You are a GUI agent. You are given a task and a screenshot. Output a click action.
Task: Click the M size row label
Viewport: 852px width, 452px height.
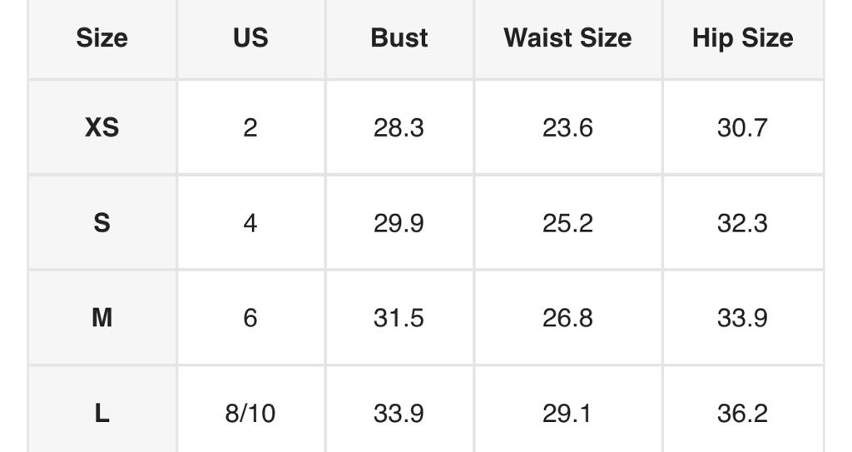(102, 318)
